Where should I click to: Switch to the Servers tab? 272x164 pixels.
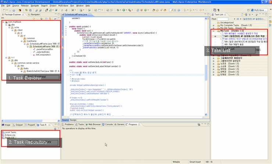119,124
